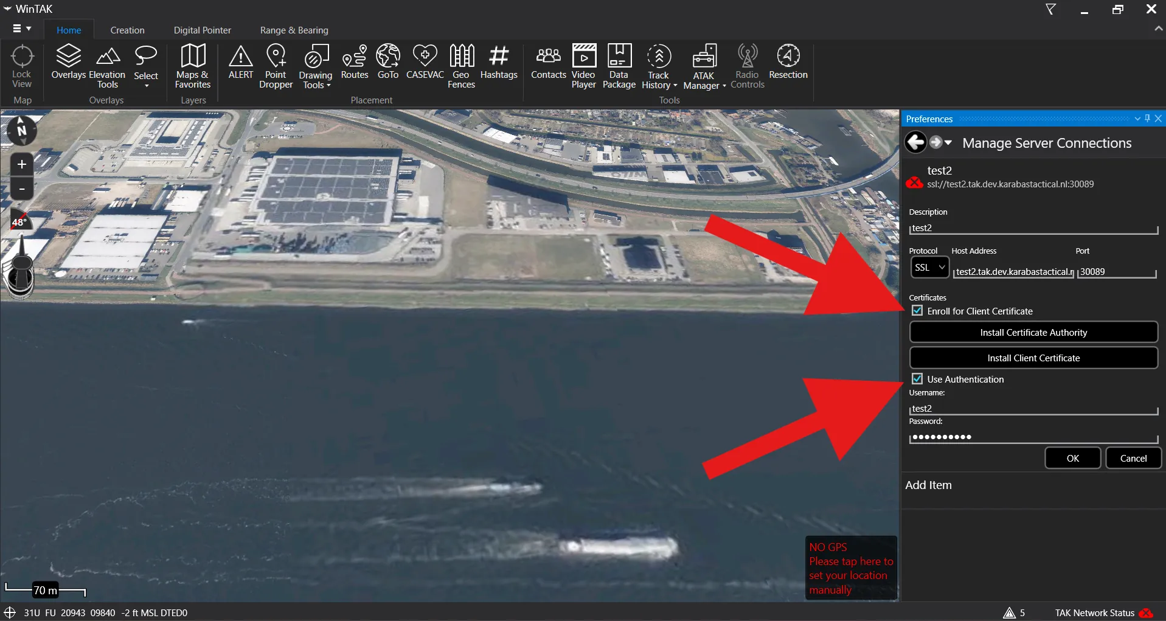The width and height of the screenshot is (1166, 621).
Task: Launch the Video Player
Action: tap(584, 67)
